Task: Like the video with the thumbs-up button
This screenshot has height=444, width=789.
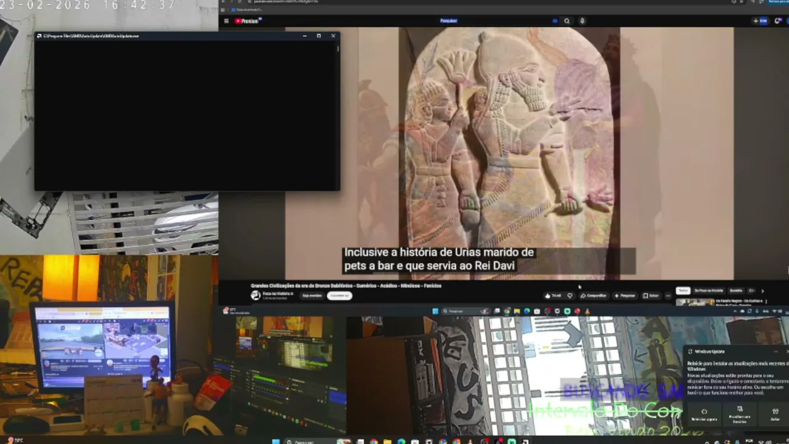Action: click(553, 295)
